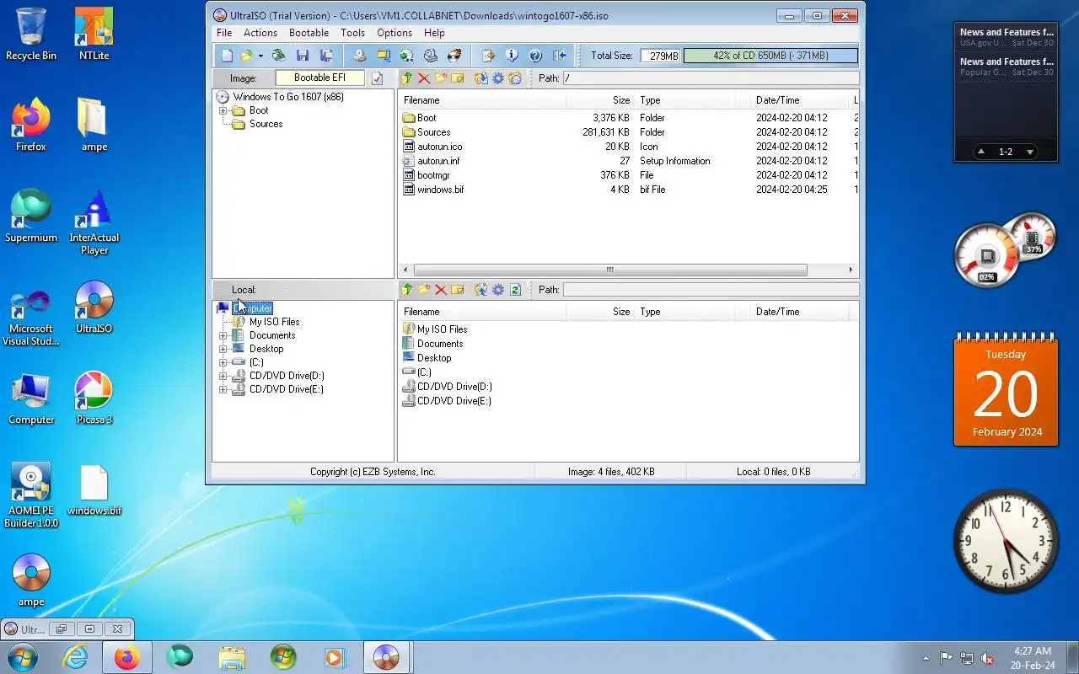Click scroll right arrow of image file list
1079x674 pixels.
pyautogui.click(x=851, y=270)
